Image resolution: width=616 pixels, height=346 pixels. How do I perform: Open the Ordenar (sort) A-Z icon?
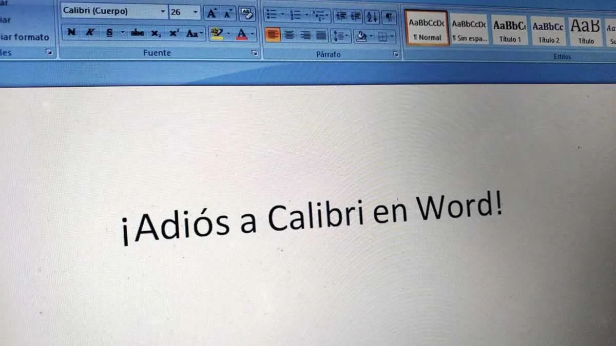pos(372,16)
